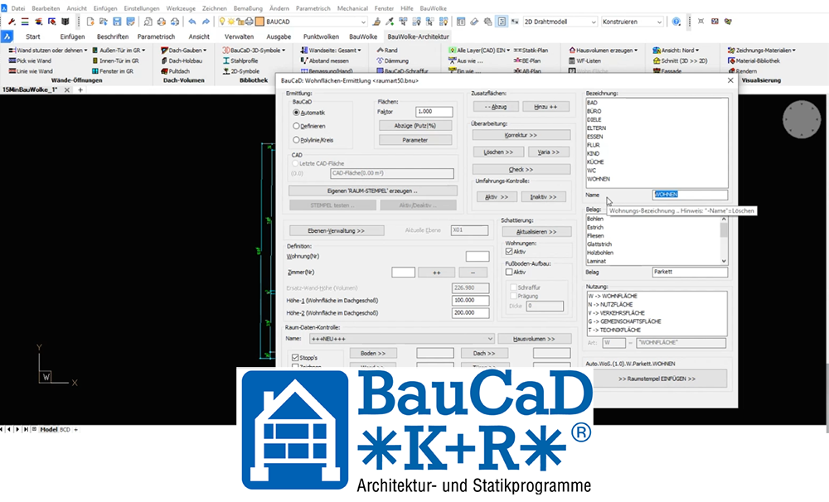Click the Save (floppy disk) toolbar icon
The height and width of the screenshot is (502, 829).
point(117,22)
